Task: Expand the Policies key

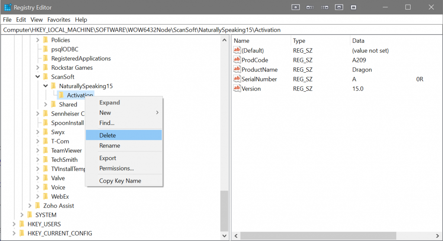Action: coord(38,40)
